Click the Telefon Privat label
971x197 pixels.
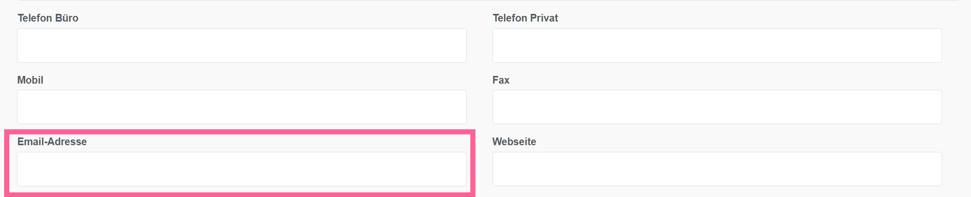[x=525, y=18]
